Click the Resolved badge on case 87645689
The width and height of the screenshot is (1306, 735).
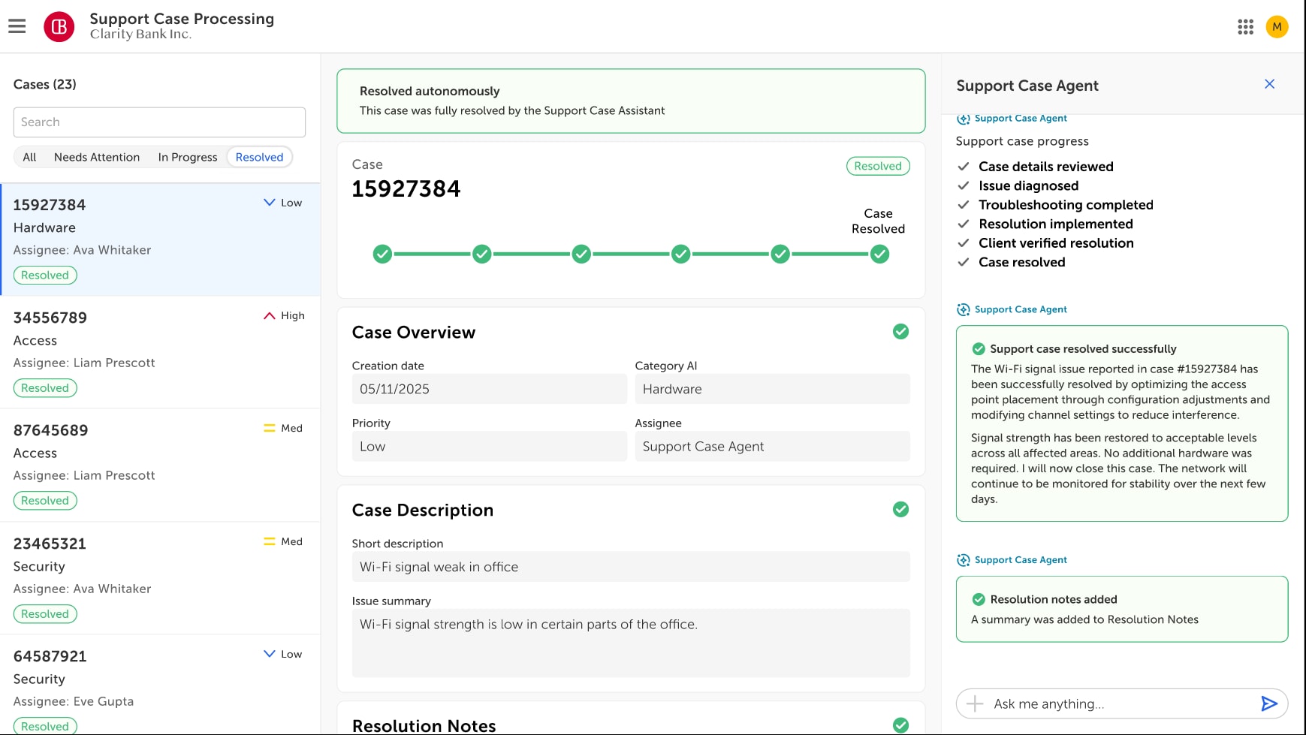pyautogui.click(x=45, y=500)
